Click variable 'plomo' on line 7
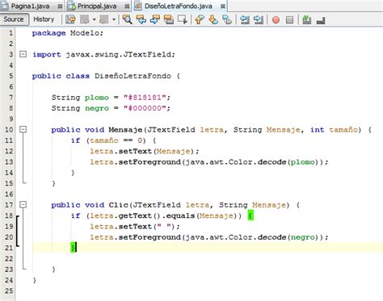 coord(97,98)
